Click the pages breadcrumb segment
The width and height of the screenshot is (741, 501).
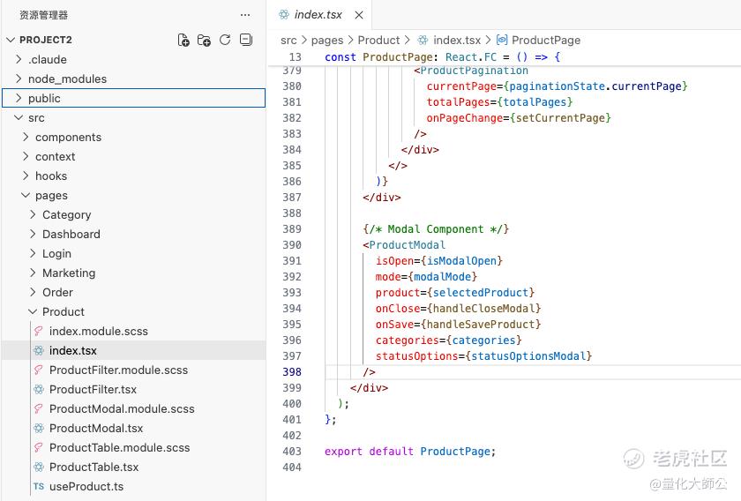coord(326,40)
